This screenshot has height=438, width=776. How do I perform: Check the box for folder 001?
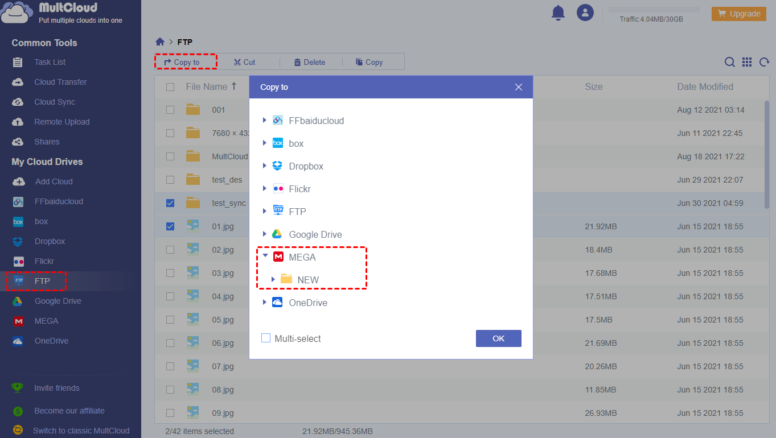pos(170,110)
